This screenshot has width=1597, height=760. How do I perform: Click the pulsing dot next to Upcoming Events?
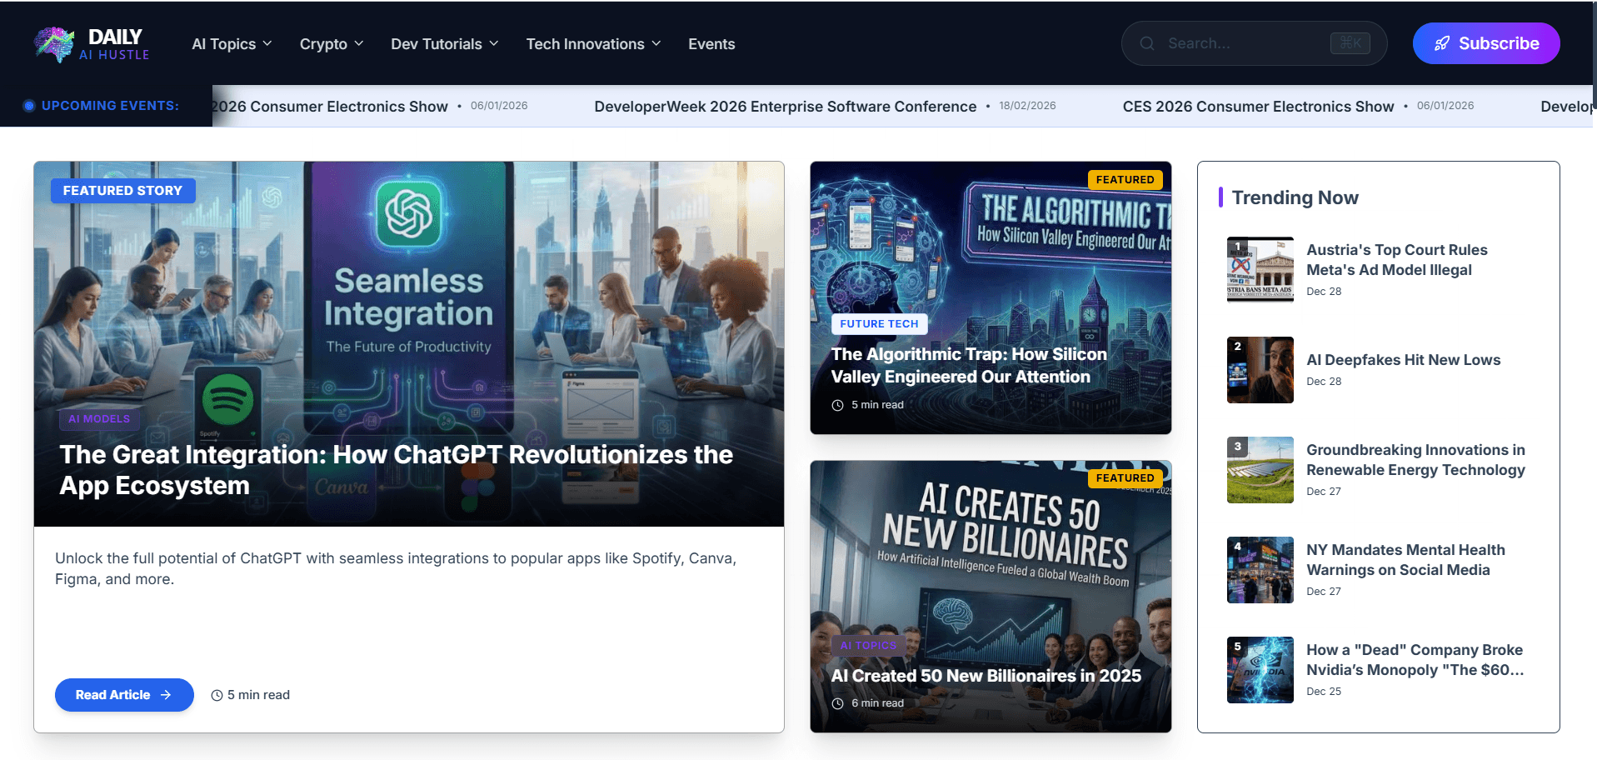(x=28, y=105)
